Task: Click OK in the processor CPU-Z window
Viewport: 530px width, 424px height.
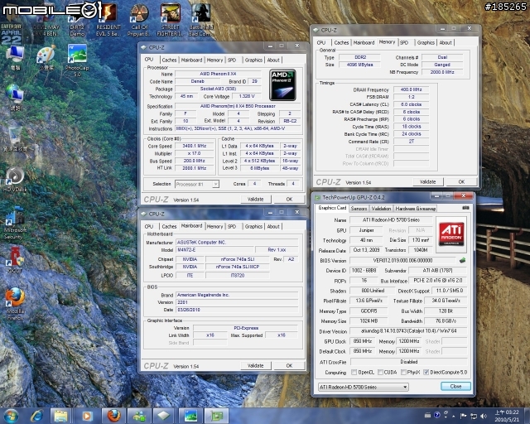Action: coord(289,199)
